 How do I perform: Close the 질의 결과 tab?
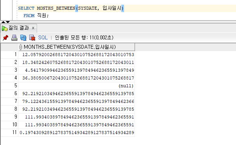[33, 28]
